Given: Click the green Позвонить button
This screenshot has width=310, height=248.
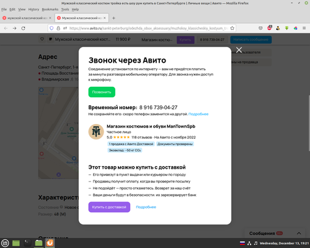Looking at the screenshot, I should coord(102,92).
